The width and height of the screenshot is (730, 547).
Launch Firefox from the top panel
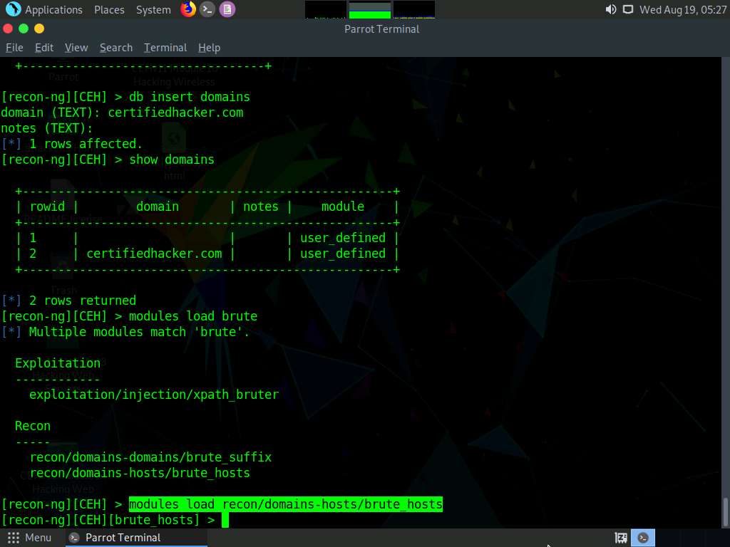(x=188, y=9)
